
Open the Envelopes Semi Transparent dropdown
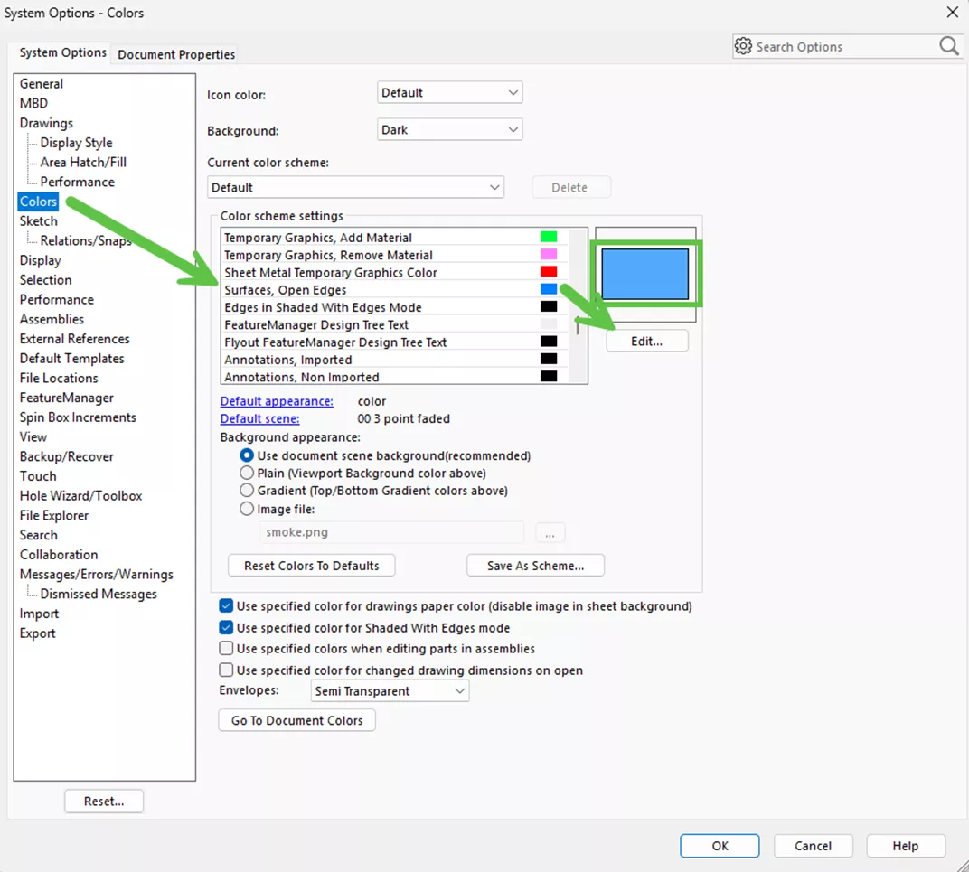389,691
